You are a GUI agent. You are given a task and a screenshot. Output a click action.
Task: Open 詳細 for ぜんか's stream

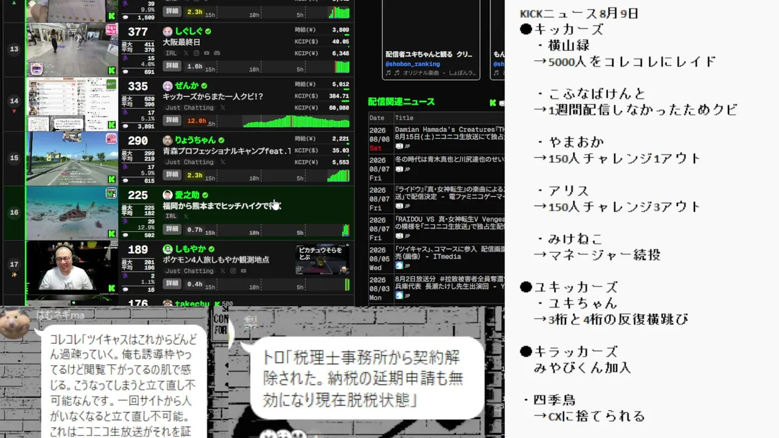172,120
